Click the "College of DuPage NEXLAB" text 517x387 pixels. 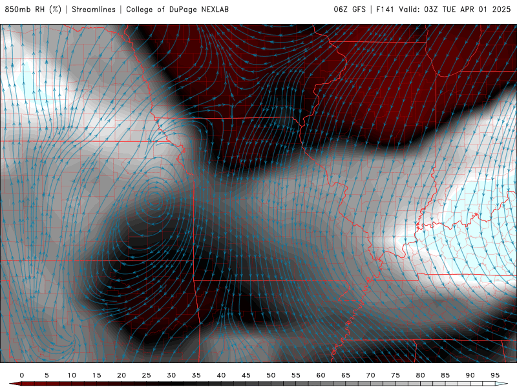pos(177,9)
